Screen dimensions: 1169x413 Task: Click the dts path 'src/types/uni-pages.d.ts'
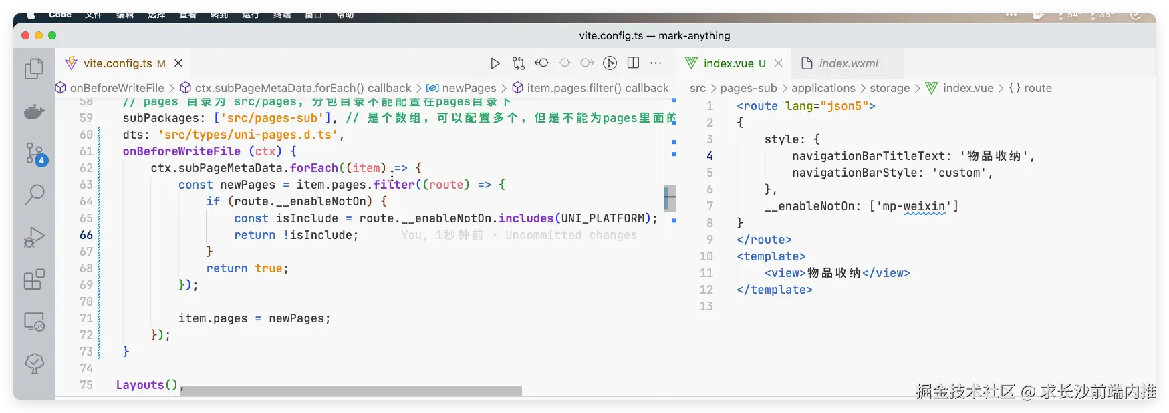(x=249, y=135)
